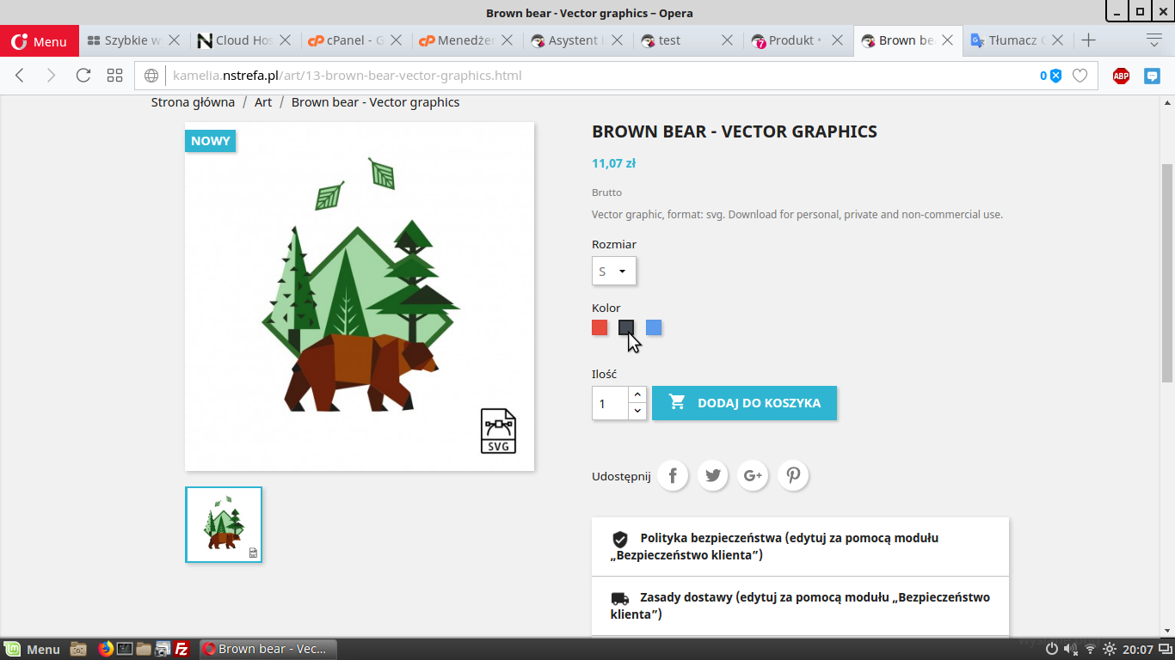Click the Dodaj do koszyka button
This screenshot has width=1175, height=660.
[744, 403]
